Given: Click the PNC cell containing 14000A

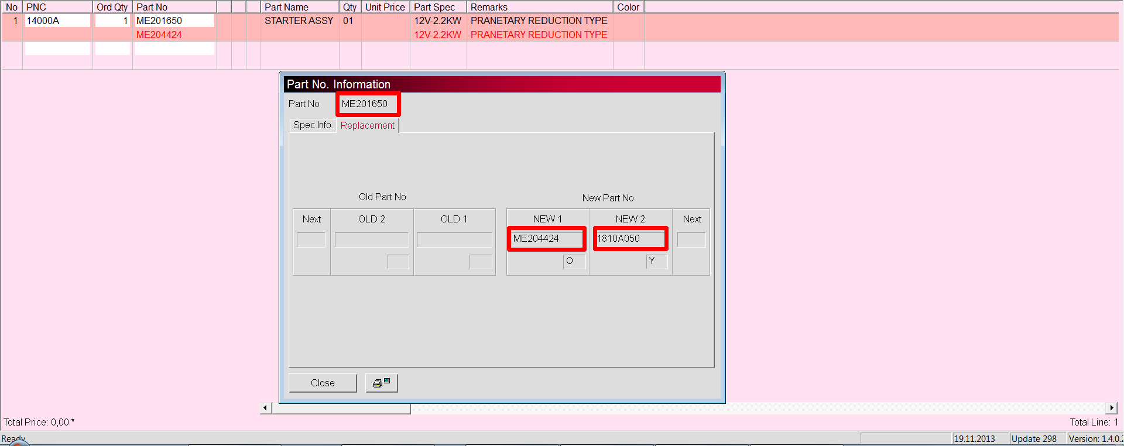Looking at the screenshot, I should [57, 20].
